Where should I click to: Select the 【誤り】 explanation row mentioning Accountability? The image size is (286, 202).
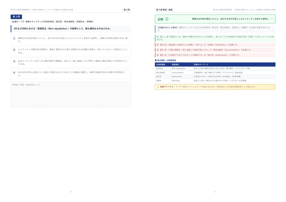pyautogui.click(x=215, y=50)
